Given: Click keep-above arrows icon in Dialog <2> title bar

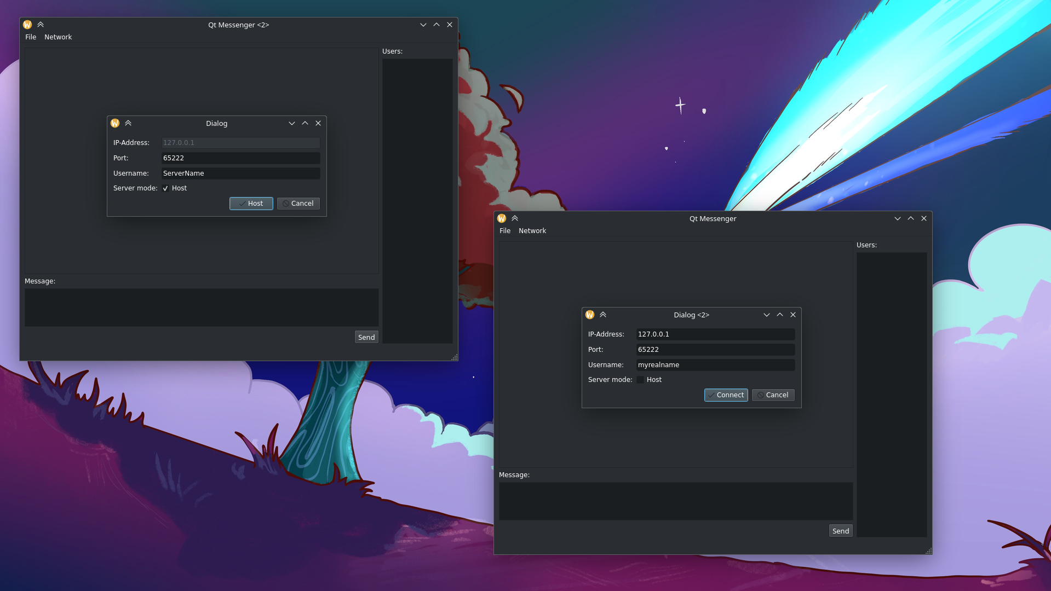Looking at the screenshot, I should tap(603, 315).
